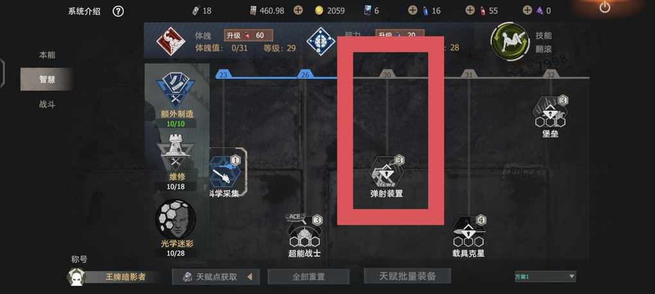Click the 全部重置 button
This screenshot has width=655, height=294.
click(x=308, y=277)
